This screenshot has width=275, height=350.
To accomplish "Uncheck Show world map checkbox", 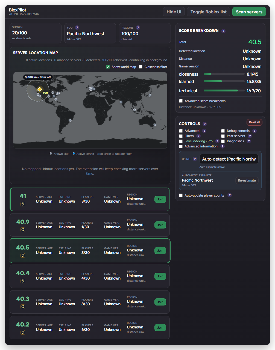I will tap(108, 67).
